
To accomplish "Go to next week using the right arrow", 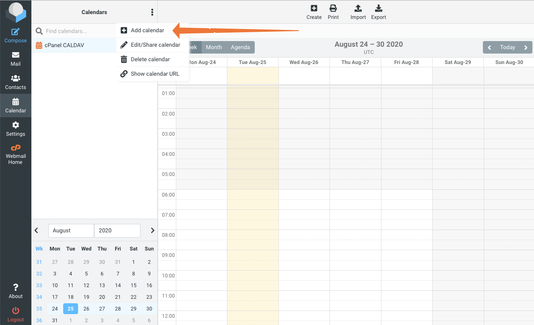I will 526,47.
